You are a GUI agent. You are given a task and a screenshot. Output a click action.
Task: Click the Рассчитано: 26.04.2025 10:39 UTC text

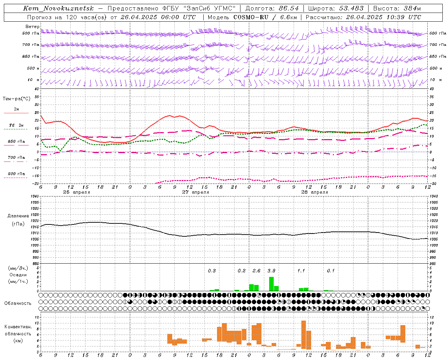pos(364,17)
